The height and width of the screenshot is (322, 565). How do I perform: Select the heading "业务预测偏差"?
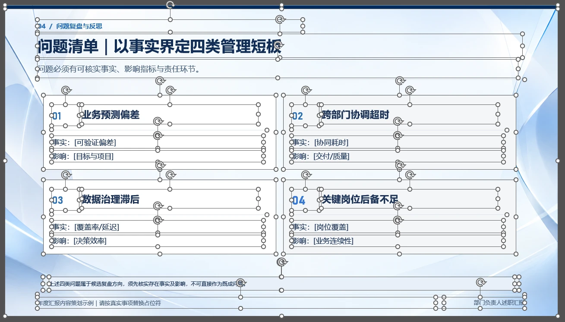(x=111, y=115)
